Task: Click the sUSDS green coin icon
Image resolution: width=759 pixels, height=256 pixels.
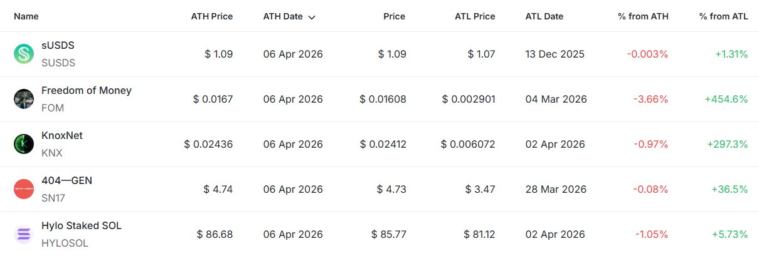Action: (x=24, y=54)
